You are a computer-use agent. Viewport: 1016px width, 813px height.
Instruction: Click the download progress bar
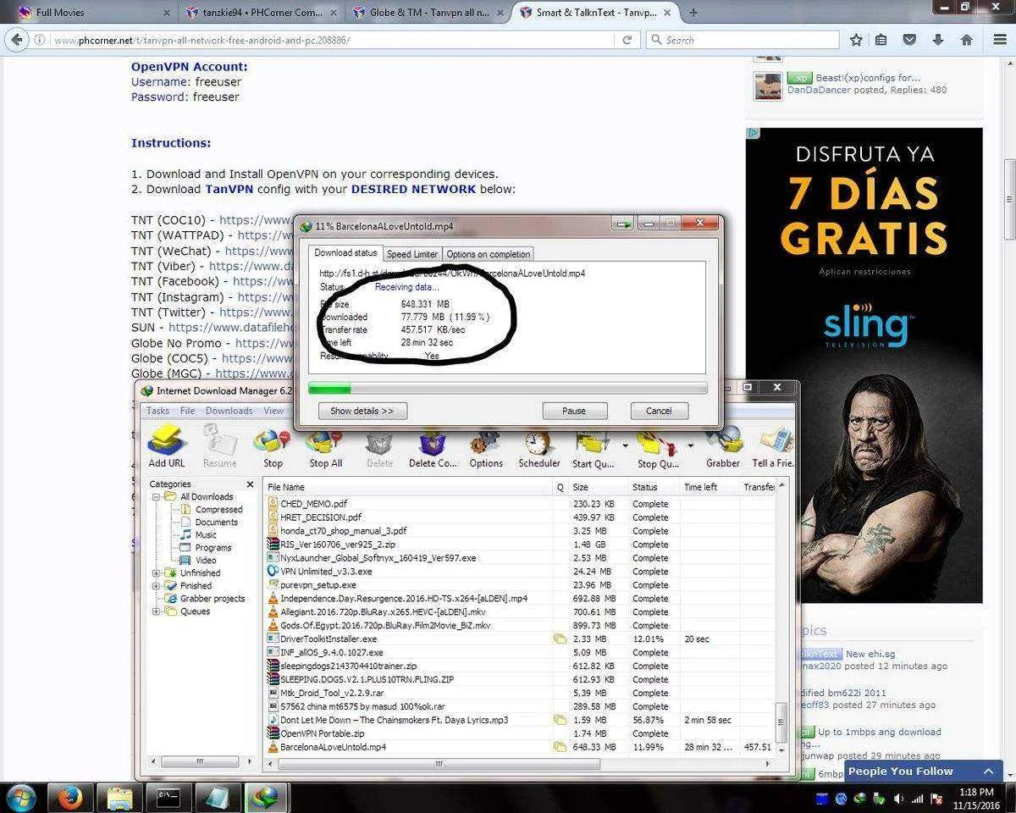(x=508, y=389)
